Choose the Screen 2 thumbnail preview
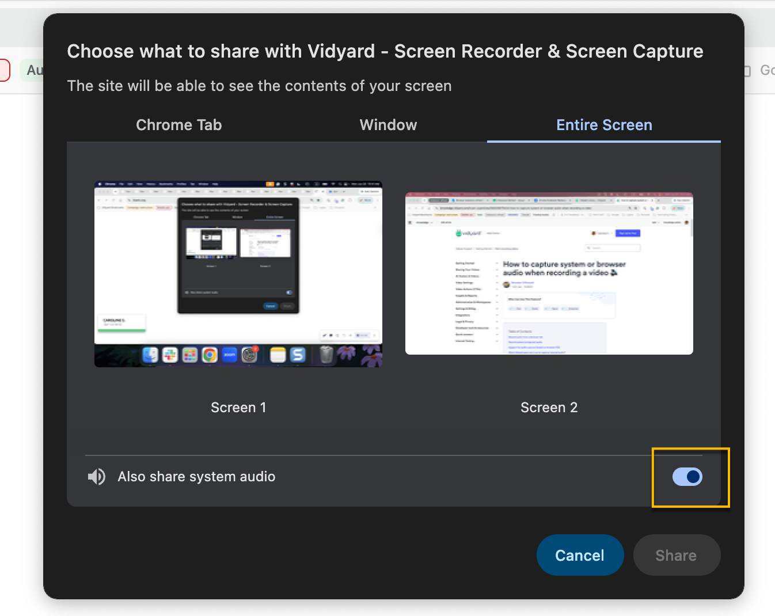This screenshot has height=616, width=775. (549, 273)
